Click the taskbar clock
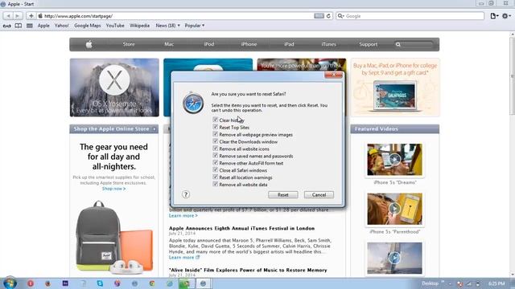Image resolution: width=515 pixels, height=289 pixels. point(496,283)
